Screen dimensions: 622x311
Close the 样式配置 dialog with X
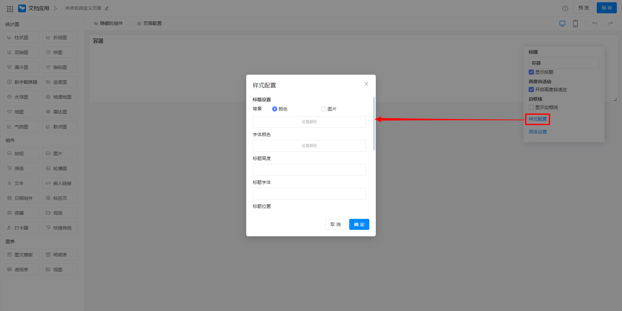click(366, 84)
